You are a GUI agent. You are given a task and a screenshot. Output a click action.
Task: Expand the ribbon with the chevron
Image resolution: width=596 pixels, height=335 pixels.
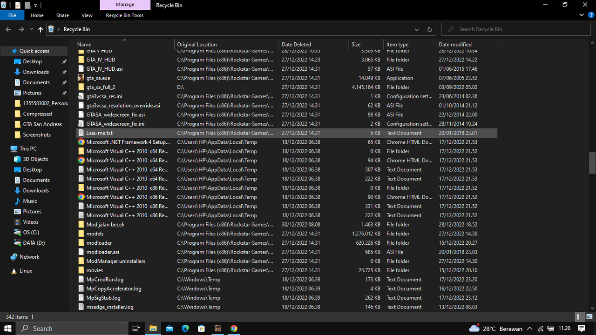581,15
